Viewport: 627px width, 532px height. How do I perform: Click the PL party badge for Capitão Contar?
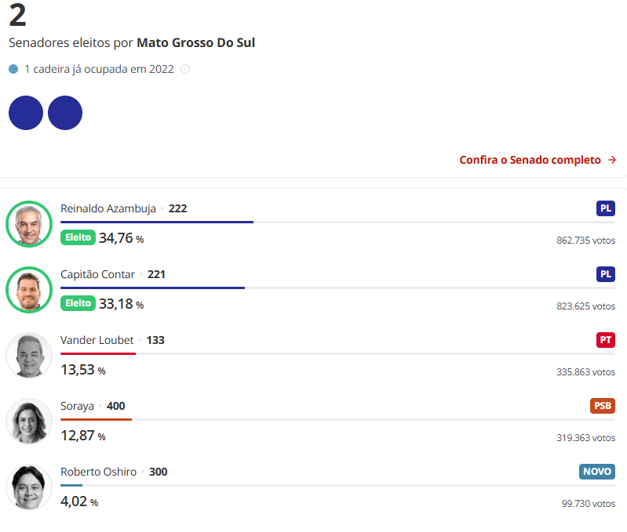605,274
